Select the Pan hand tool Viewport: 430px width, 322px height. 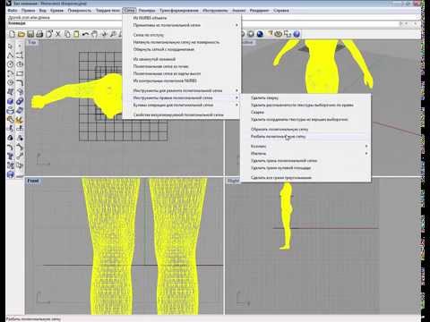coord(95,34)
